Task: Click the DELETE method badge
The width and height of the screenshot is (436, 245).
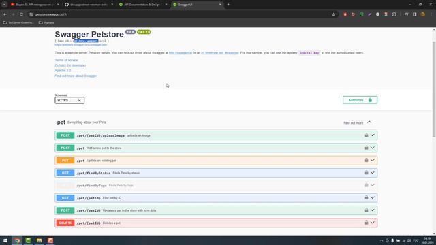Action: tap(65, 223)
